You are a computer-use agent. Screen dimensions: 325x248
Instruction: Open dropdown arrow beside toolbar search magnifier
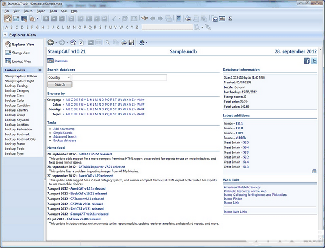pyautogui.click(x=202, y=27)
